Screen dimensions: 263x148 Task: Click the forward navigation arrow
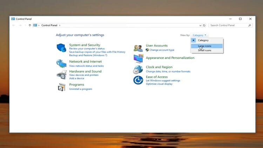(x=20, y=25)
